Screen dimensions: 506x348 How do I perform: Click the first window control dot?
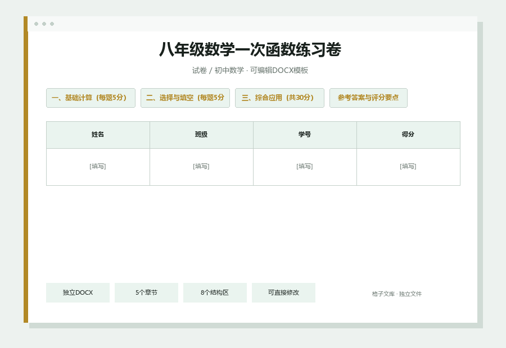click(36, 24)
